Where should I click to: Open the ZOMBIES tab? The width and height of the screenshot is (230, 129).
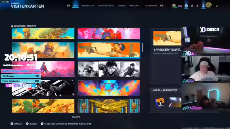(x=122, y=6)
